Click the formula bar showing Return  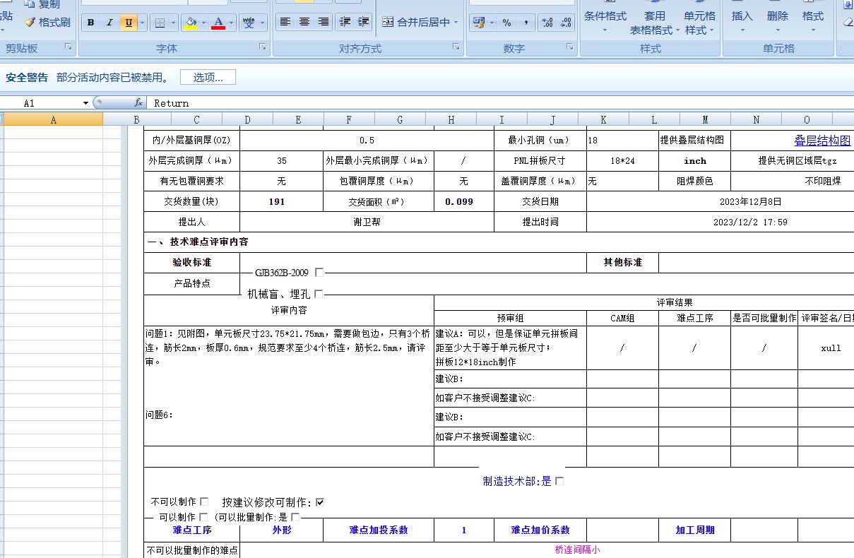(x=502, y=103)
